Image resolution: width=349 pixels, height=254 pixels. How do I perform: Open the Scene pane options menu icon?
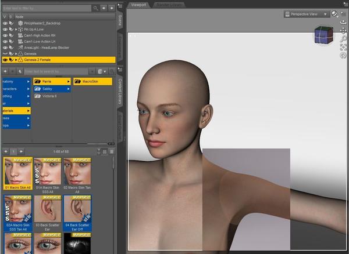(x=120, y=6)
